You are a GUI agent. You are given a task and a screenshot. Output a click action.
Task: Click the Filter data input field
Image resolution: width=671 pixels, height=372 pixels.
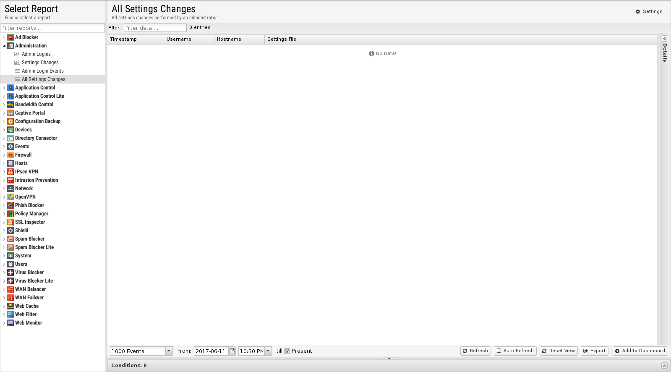click(x=155, y=28)
